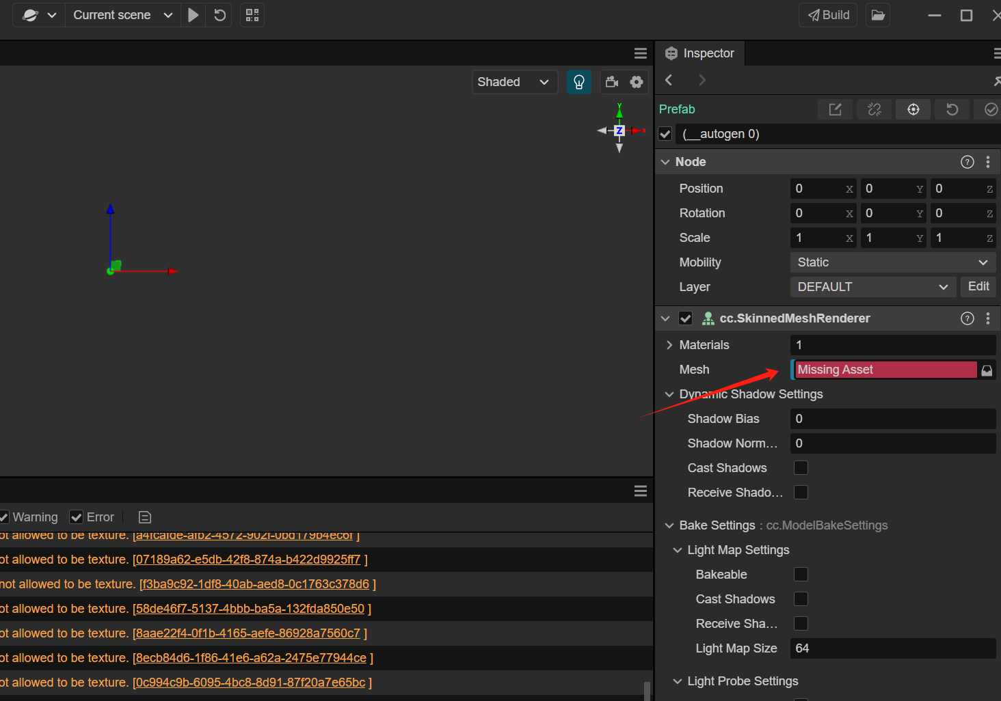Viewport: 1001px width, 701px height.
Task: Open the Shaded render mode dropdown
Action: (514, 82)
